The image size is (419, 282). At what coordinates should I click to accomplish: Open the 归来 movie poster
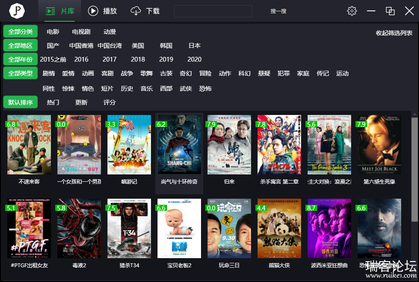click(x=229, y=145)
